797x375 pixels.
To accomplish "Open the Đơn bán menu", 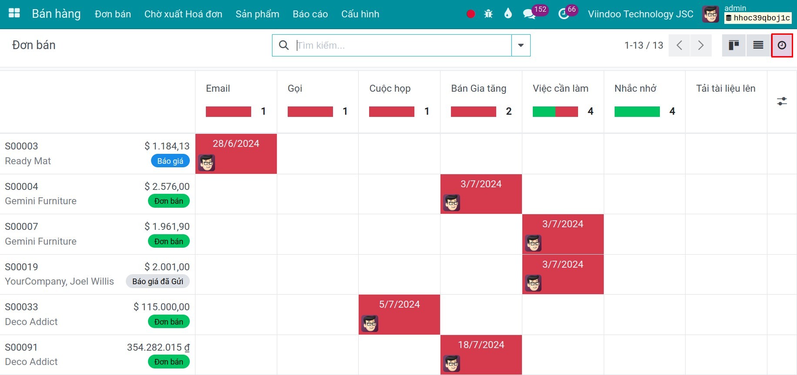I will click(113, 14).
